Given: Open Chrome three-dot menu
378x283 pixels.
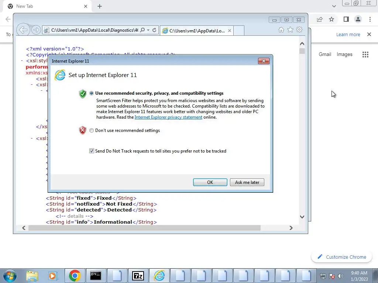Looking at the screenshot, I should [x=370, y=19].
